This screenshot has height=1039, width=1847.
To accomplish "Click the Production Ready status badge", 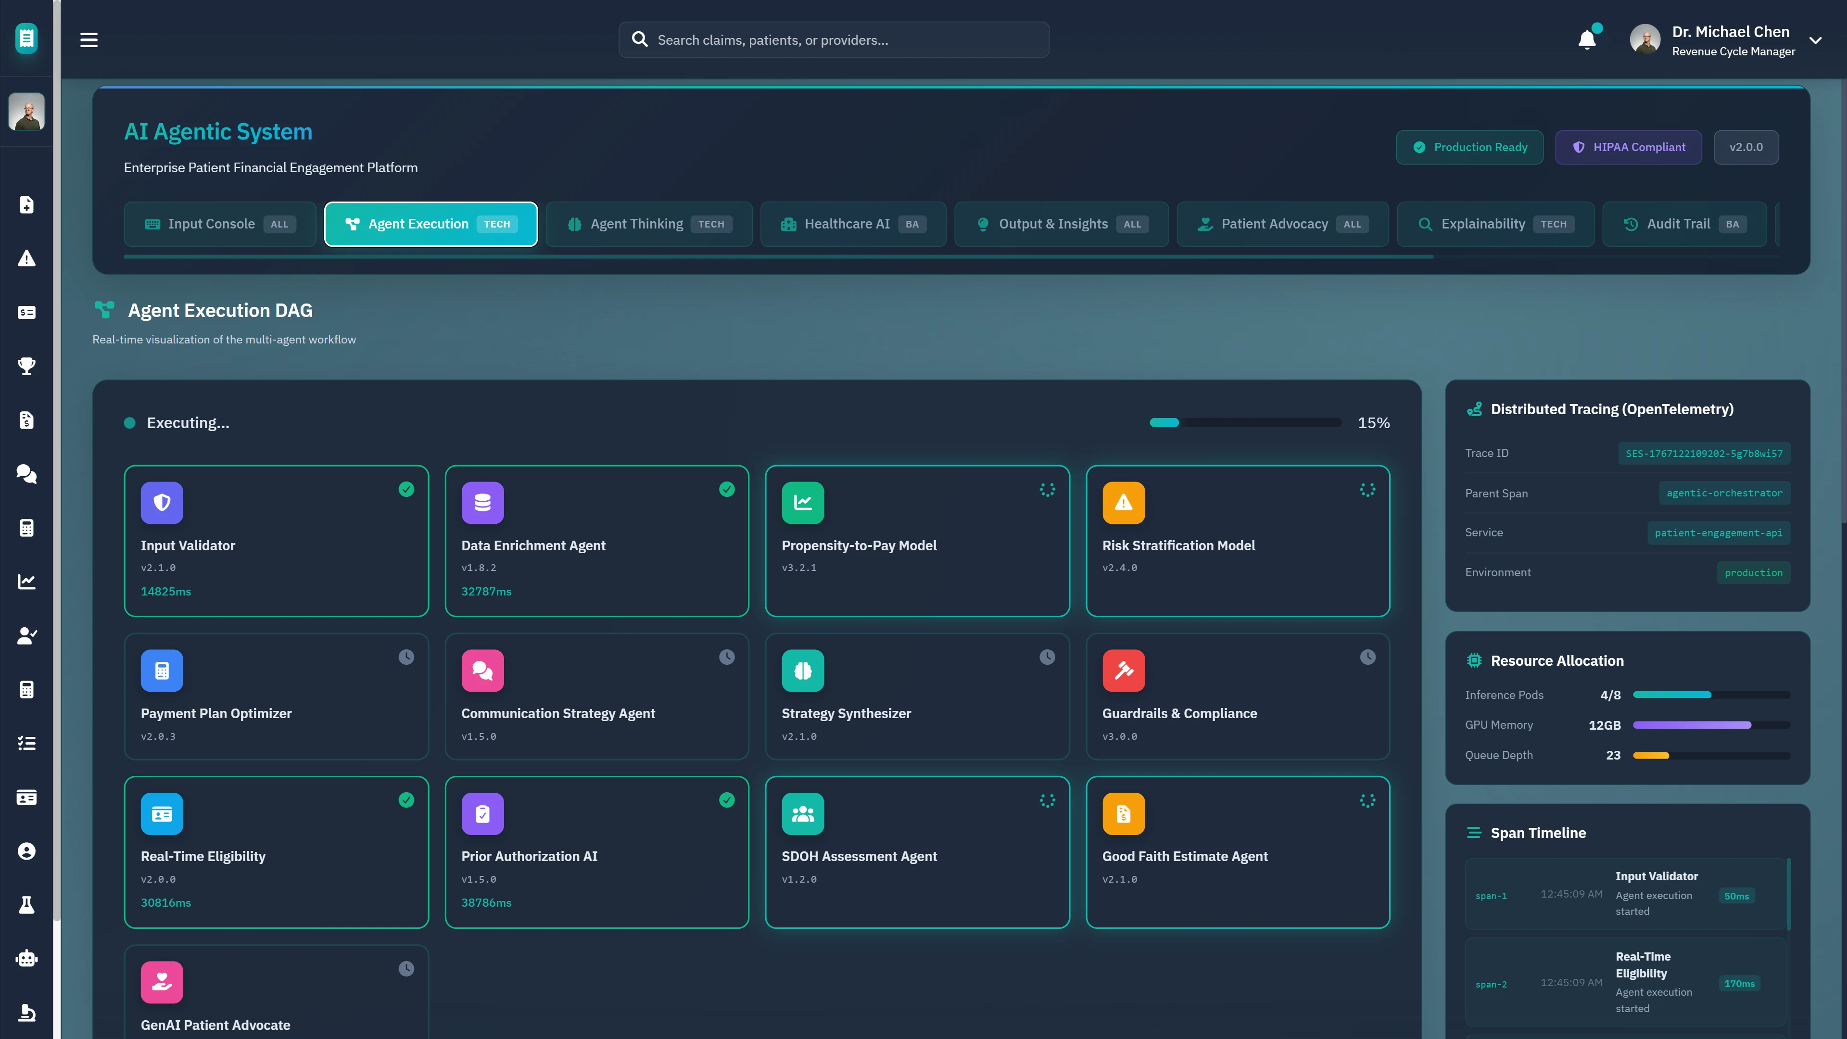I will [x=1469, y=147].
